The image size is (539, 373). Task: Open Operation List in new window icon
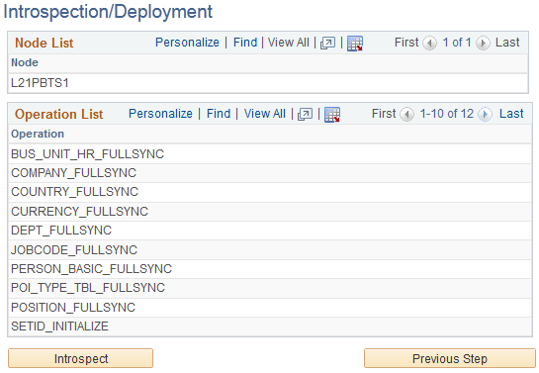(x=305, y=115)
